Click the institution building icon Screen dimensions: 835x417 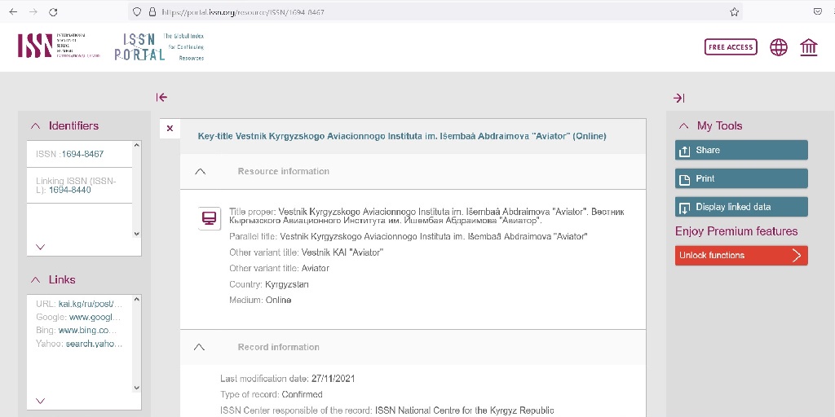[x=809, y=47]
